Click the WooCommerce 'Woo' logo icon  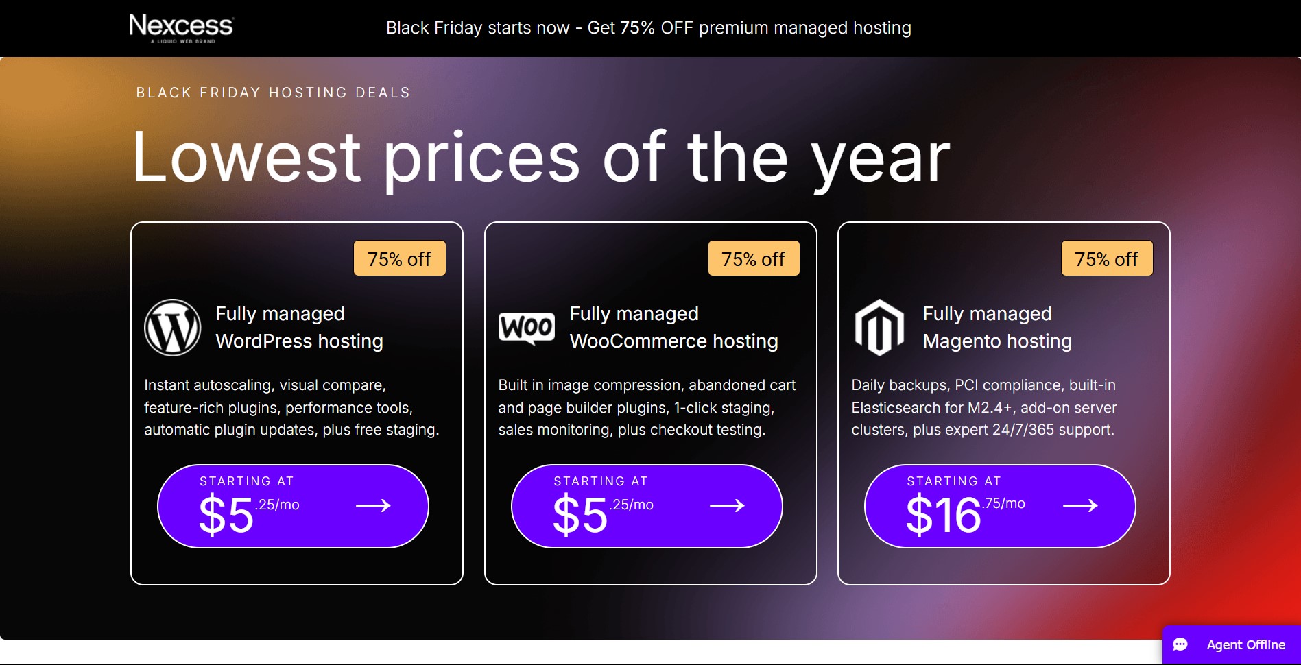(x=527, y=327)
